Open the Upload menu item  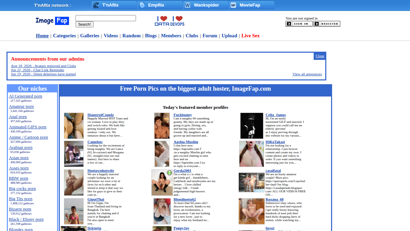coord(229,36)
